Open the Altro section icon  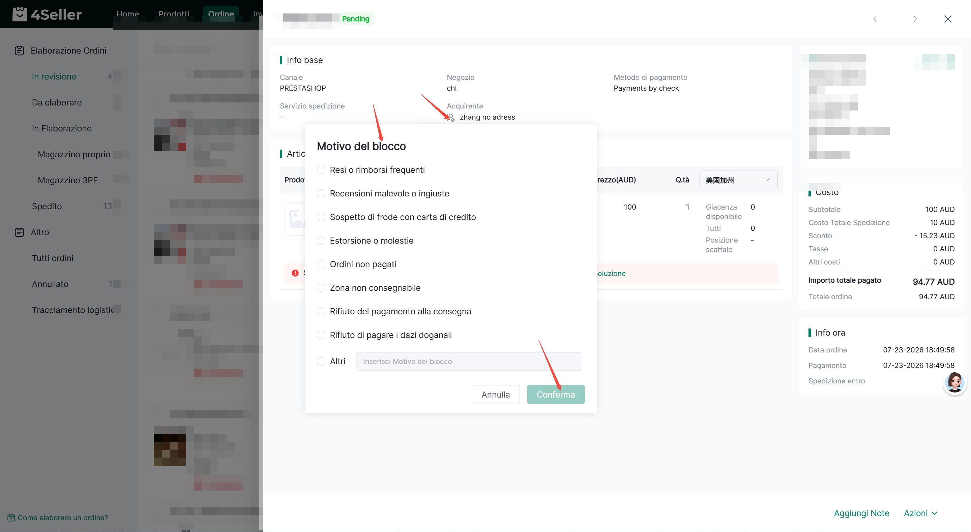pos(19,232)
